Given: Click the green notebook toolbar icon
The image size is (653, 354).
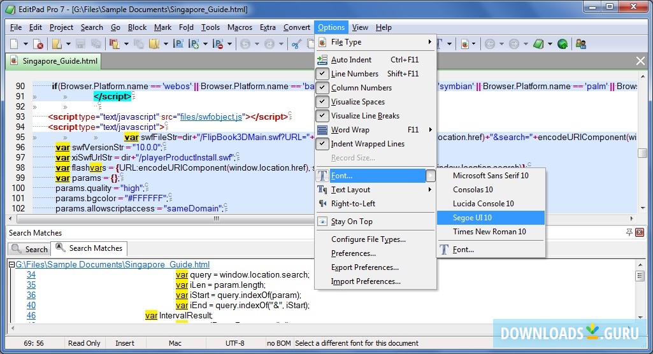Looking at the screenshot, I should pyautogui.click(x=538, y=44).
